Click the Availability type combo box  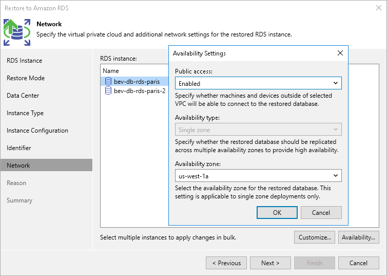click(x=258, y=130)
